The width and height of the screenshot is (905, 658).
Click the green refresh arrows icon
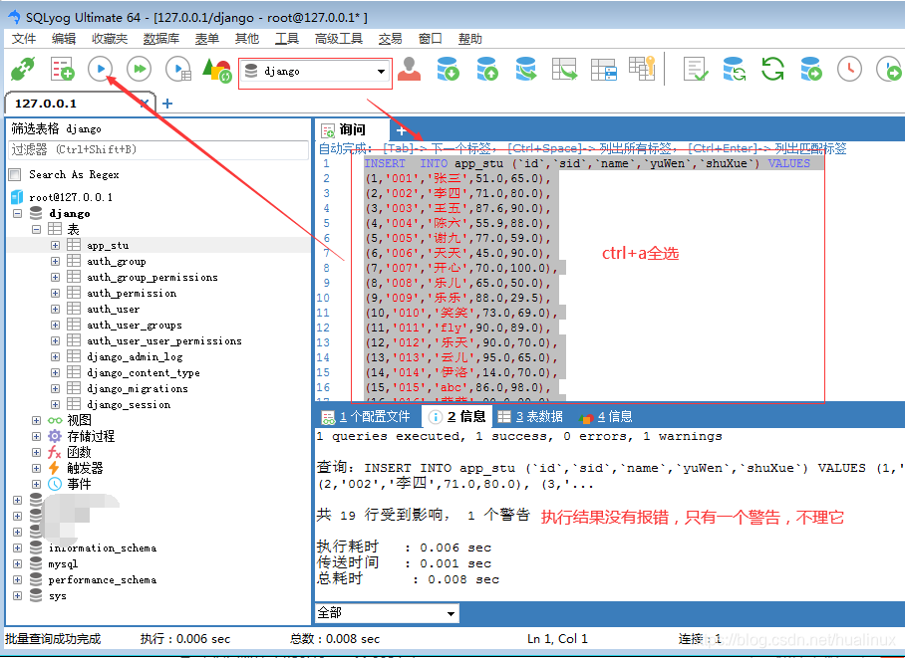tap(772, 69)
